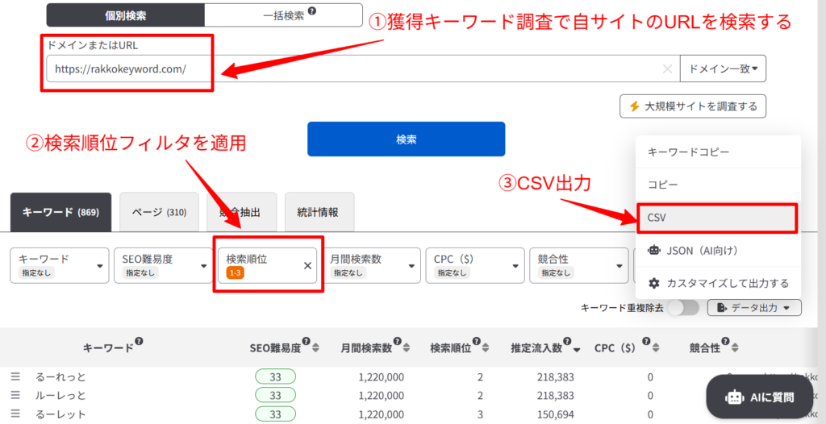
Task: Select CSV from the export menu
Action: [x=717, y=218]
